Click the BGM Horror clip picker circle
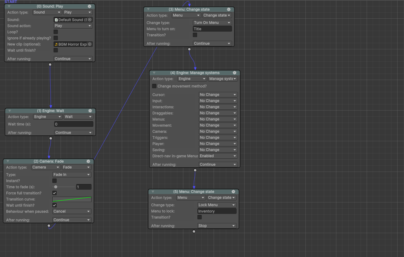This screenshot has height=257, width=404. (x=90, y=44)
